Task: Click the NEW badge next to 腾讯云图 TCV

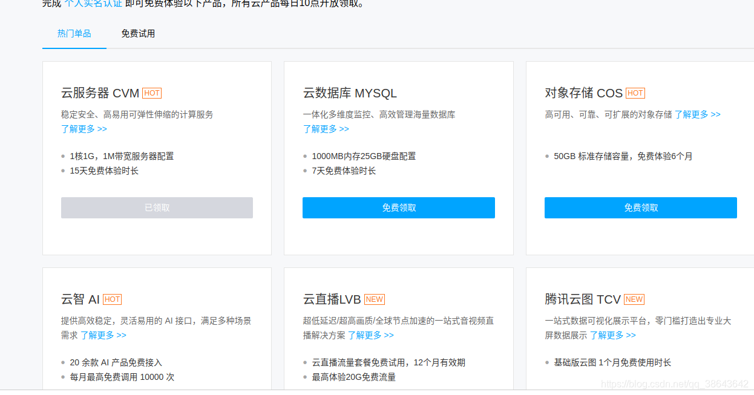Action: point(634,299)
